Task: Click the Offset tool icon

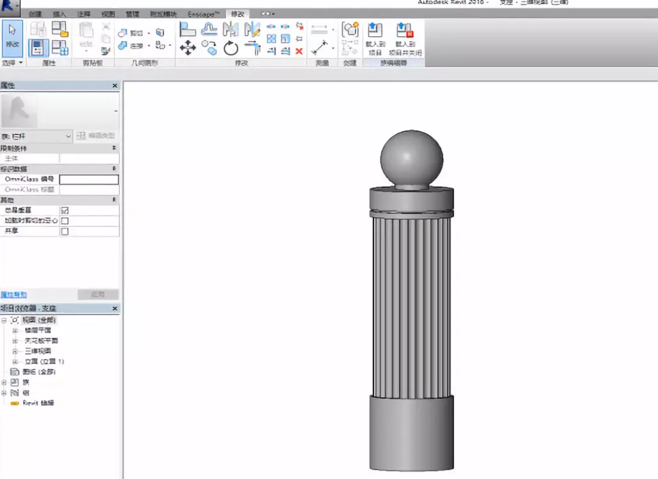Action: (209, 29)
